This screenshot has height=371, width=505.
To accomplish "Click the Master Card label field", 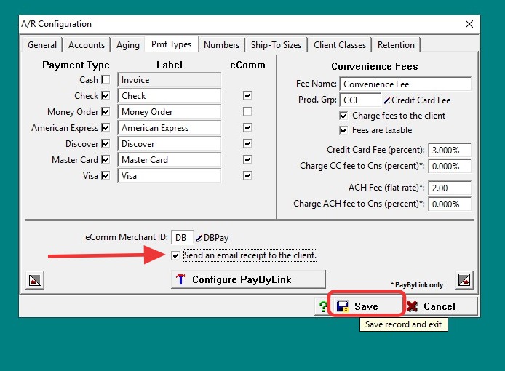I will [x=170, y=160].
